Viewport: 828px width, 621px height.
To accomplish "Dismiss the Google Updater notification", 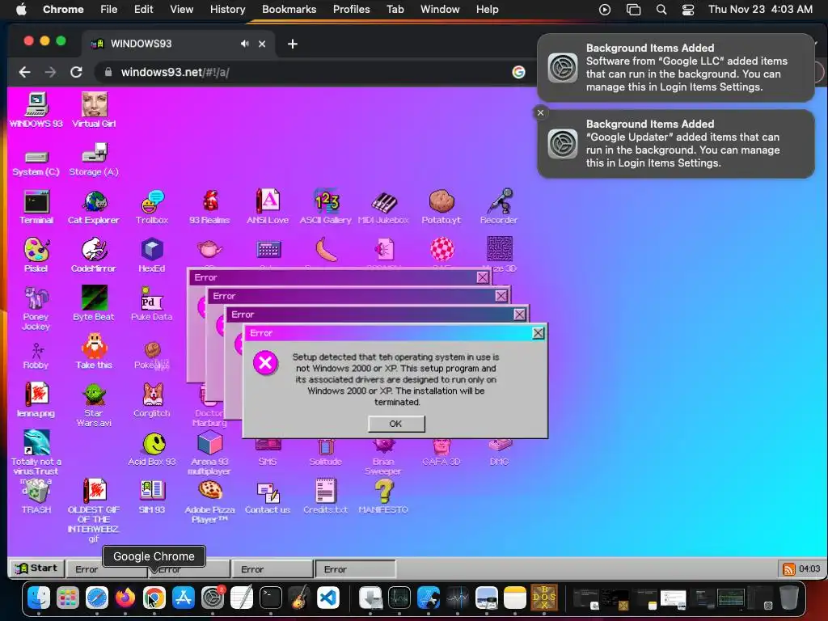I will pos(540,112).
